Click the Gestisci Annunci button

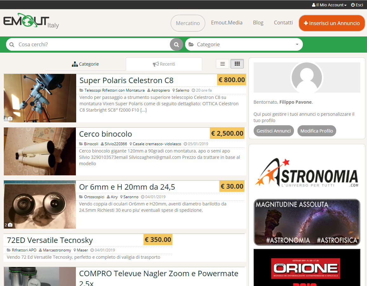[x=274, y=131]
